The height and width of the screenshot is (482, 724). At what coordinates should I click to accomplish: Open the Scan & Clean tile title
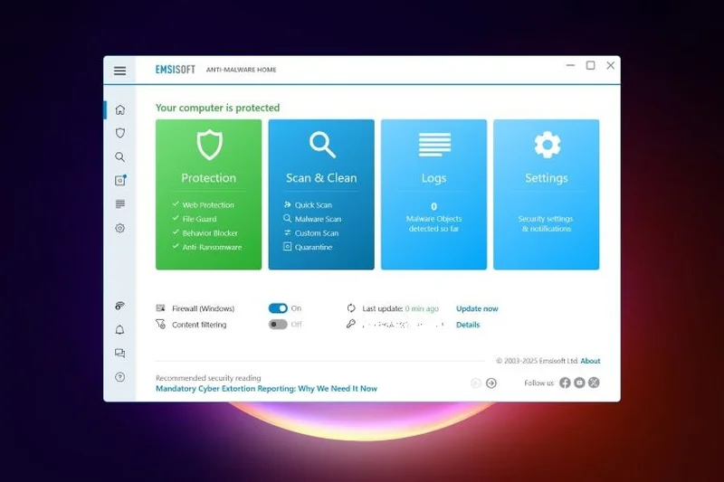[x=321, y=177]
